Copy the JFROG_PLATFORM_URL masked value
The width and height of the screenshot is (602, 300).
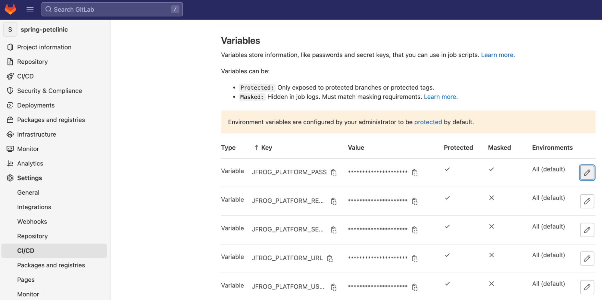click(x=415, y=258)
